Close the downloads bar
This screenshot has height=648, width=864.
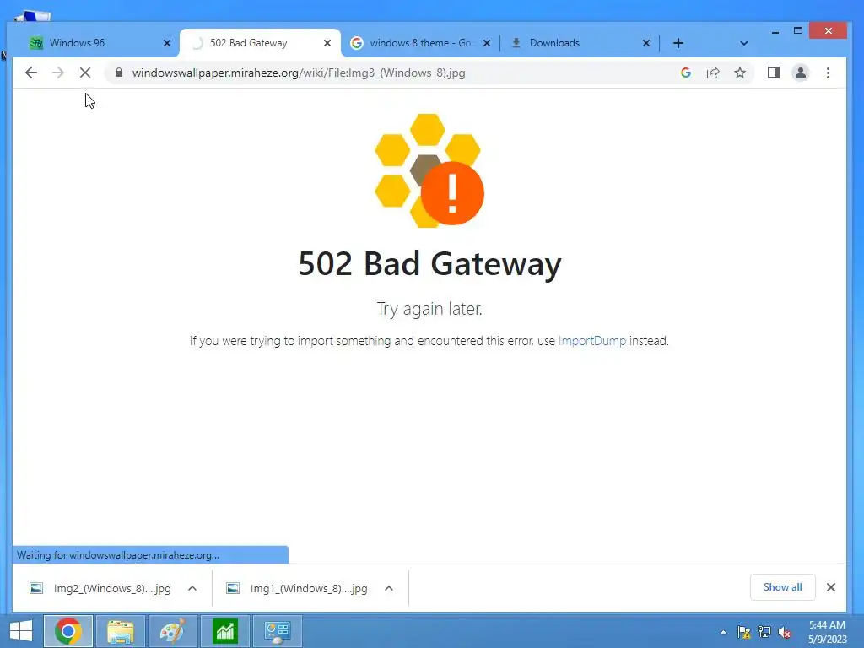(x=831, y=587)
